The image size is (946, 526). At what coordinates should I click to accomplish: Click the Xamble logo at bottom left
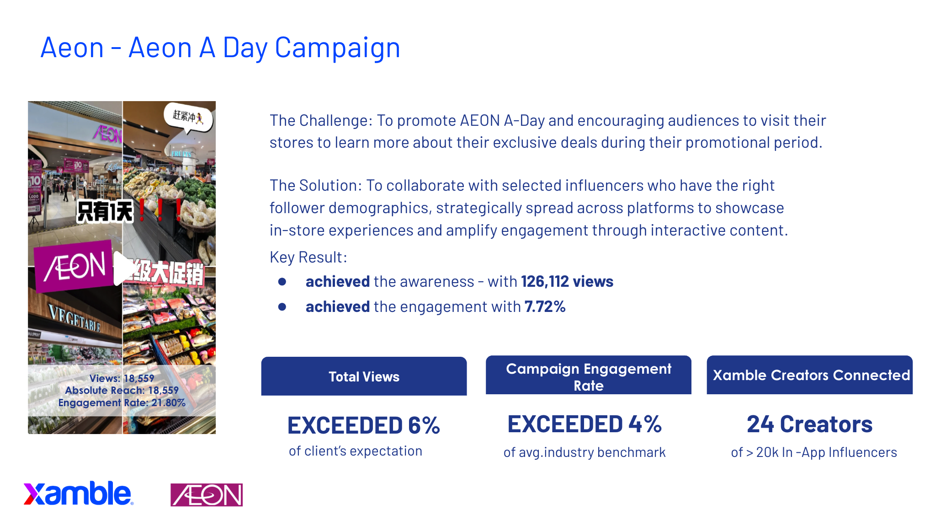(x=79, y=494)
